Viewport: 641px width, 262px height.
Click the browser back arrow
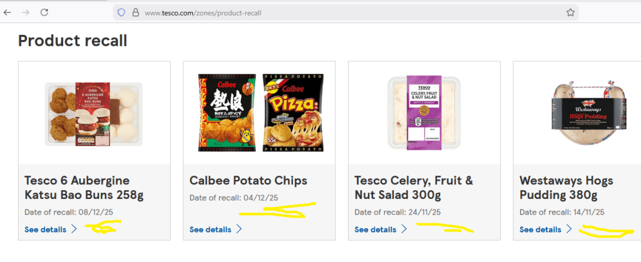click(8, 12)
